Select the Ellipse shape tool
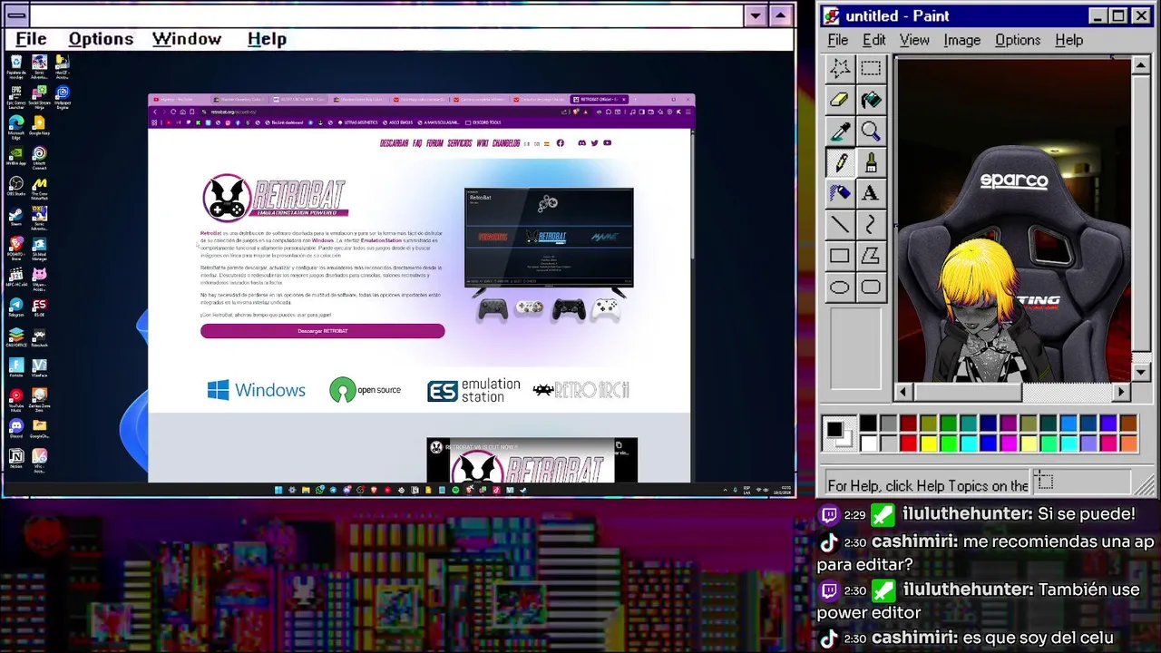 [840, 288]
